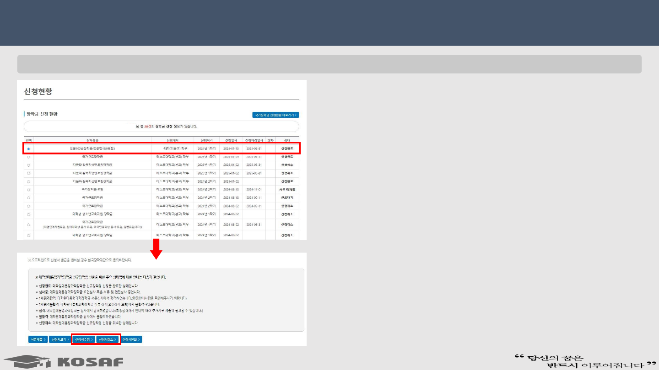
Task: Select radio for 국가근로장학금 with 취업연계 description
Action: click(29, 225)
